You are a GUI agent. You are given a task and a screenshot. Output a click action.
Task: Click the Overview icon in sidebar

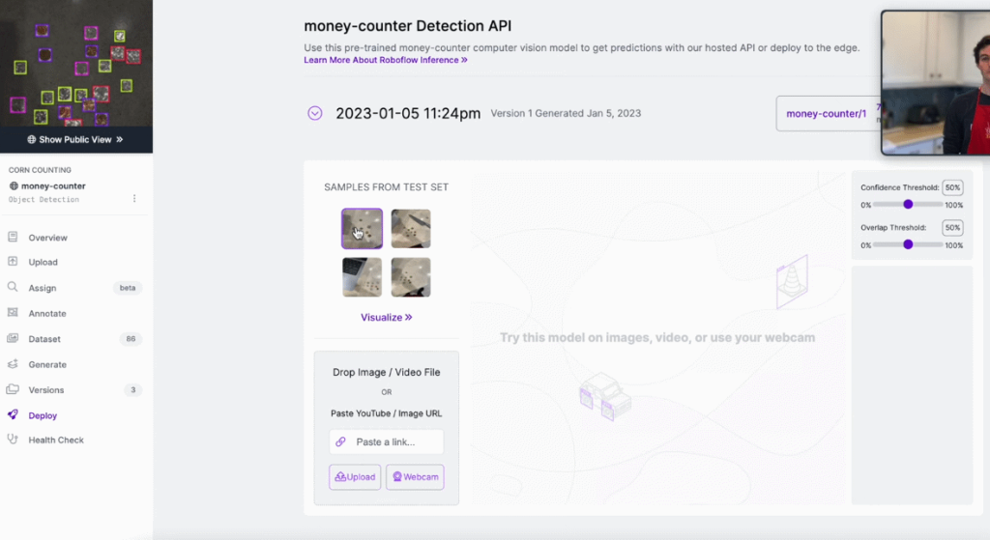(13, 238)
